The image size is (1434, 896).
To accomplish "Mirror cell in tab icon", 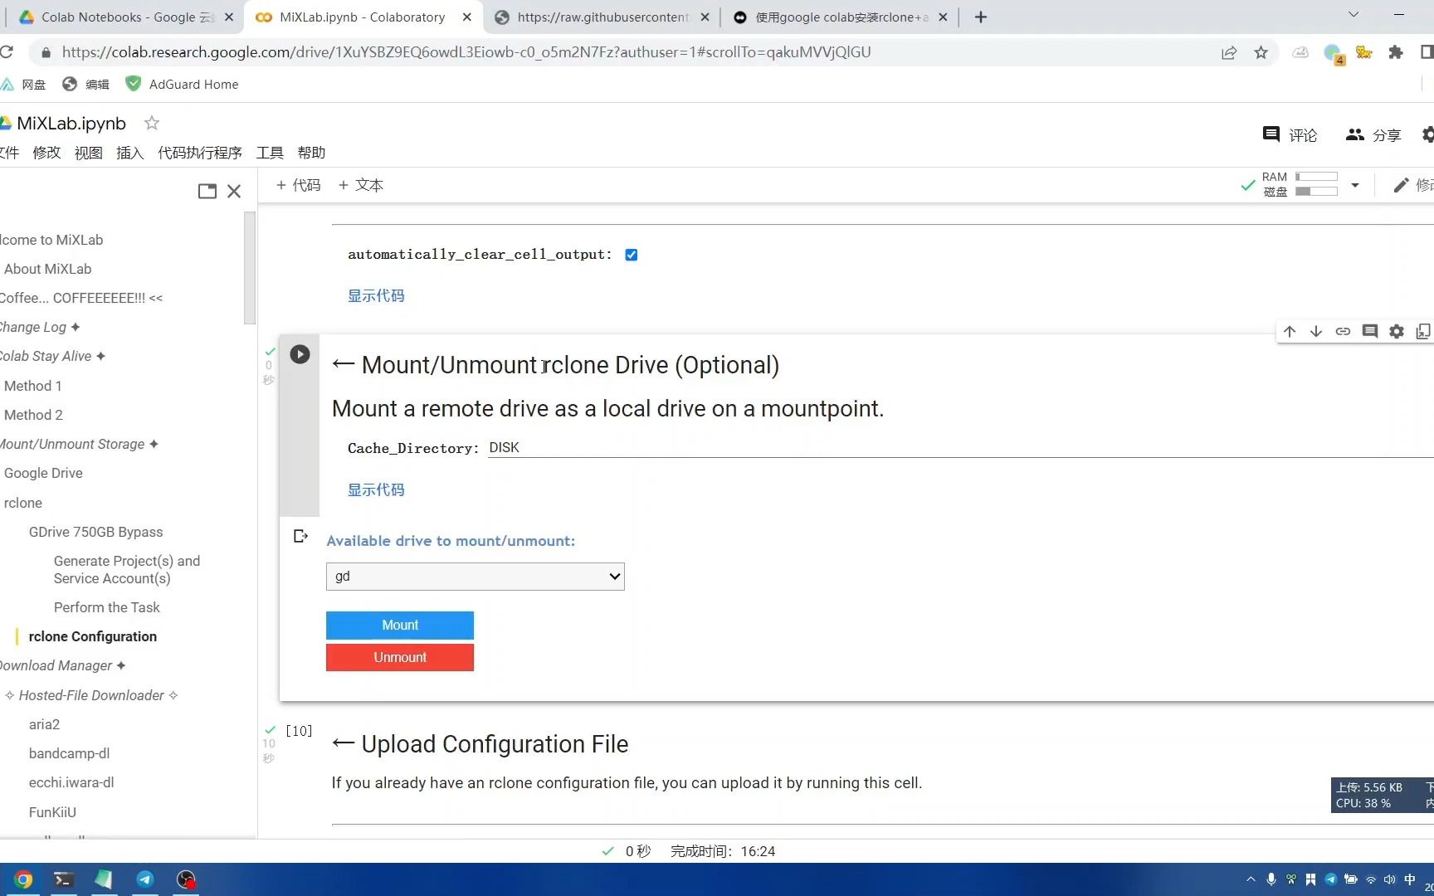I will (1423, 332).
